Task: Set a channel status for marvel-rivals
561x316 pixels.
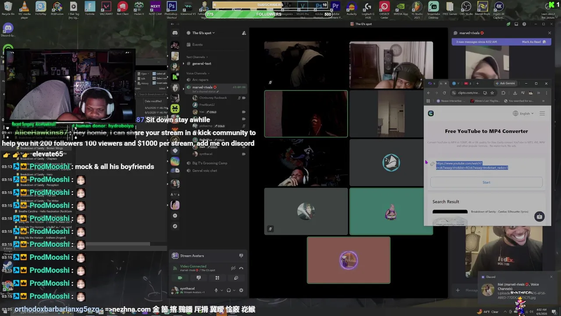Action: coord(205,91)
